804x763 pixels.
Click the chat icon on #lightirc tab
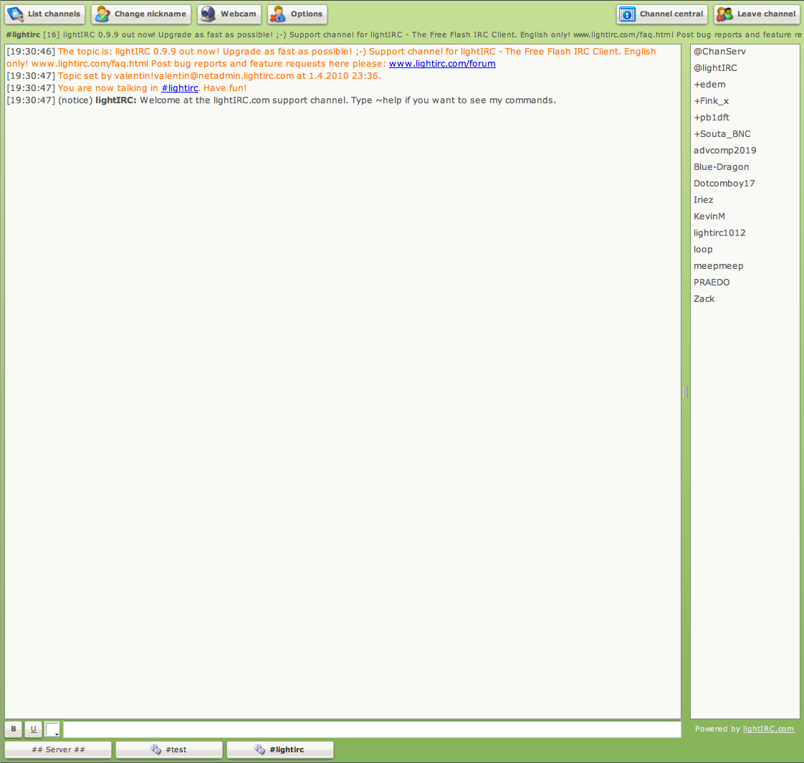click(259, 749)
